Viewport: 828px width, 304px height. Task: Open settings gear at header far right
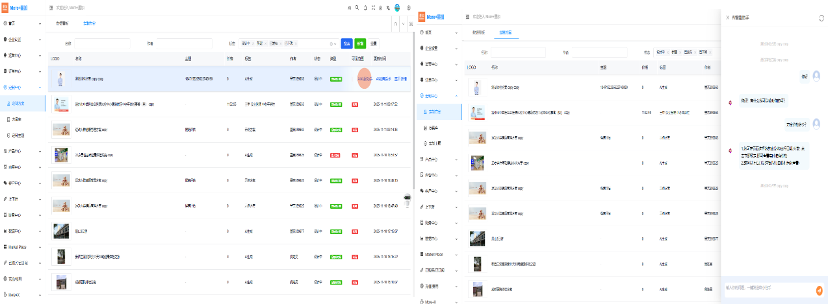[x=408, y=8]
